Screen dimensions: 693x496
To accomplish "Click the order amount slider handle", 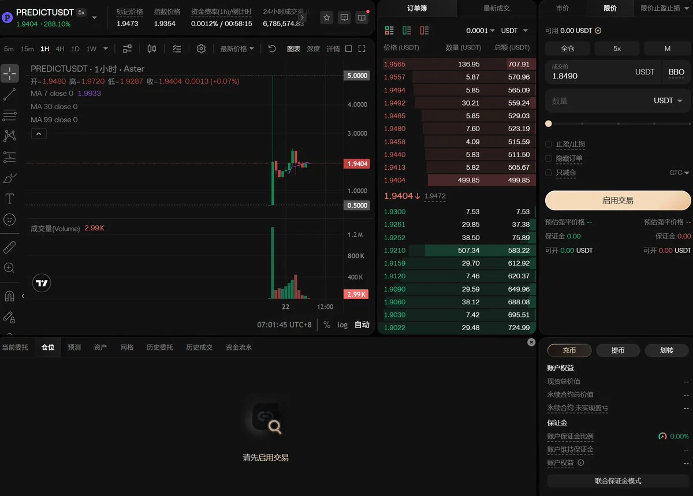I will pyautogui.click(x=549, y=124).
